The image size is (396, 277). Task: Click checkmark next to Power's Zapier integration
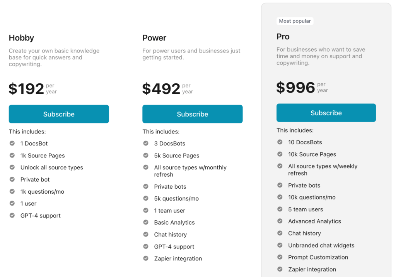146,258
